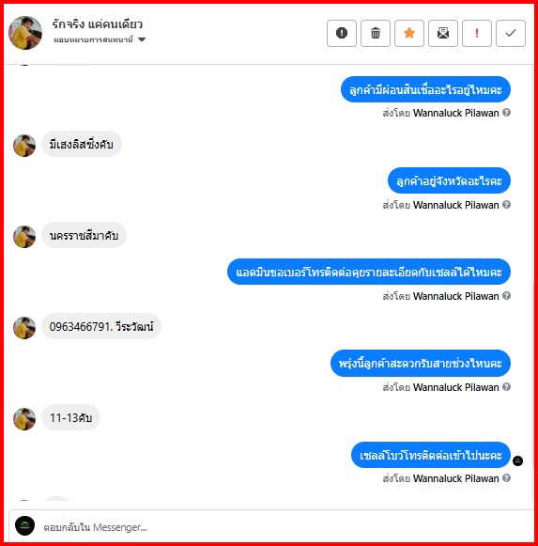Open help icon under the first Wannaluck message
The image size is (538, 546).
(507, 113)
